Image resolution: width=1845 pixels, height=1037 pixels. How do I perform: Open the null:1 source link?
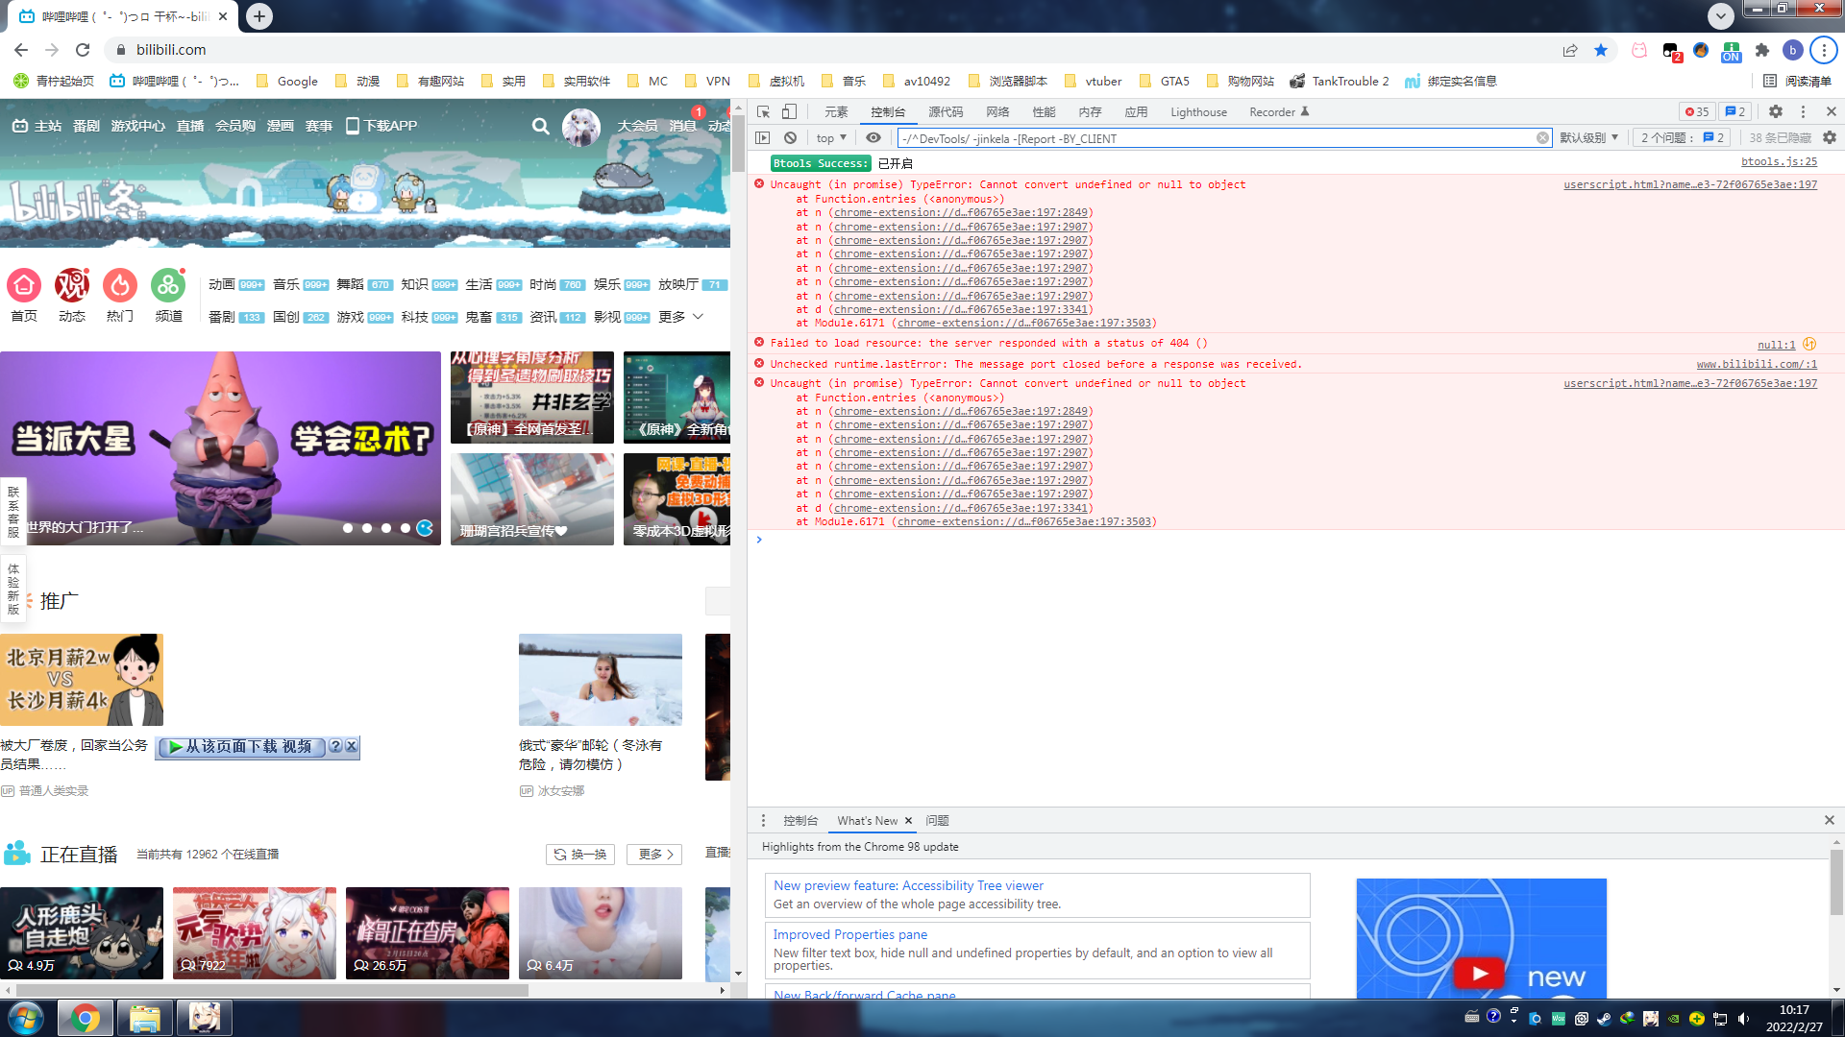click(x=1776, y=345)
